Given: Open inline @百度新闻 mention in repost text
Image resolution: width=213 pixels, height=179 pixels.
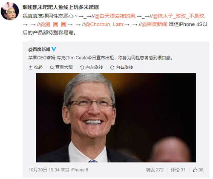Looking at the screenshot, I should coord(155,25).
